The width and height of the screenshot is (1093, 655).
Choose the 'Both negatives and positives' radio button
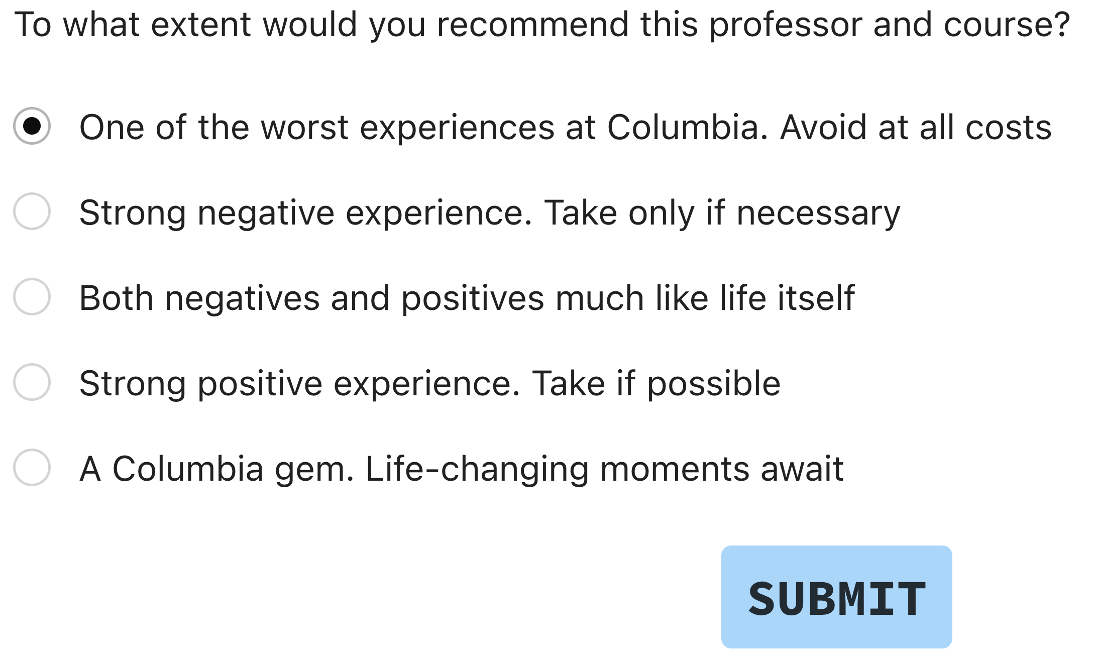coord(32,297)
